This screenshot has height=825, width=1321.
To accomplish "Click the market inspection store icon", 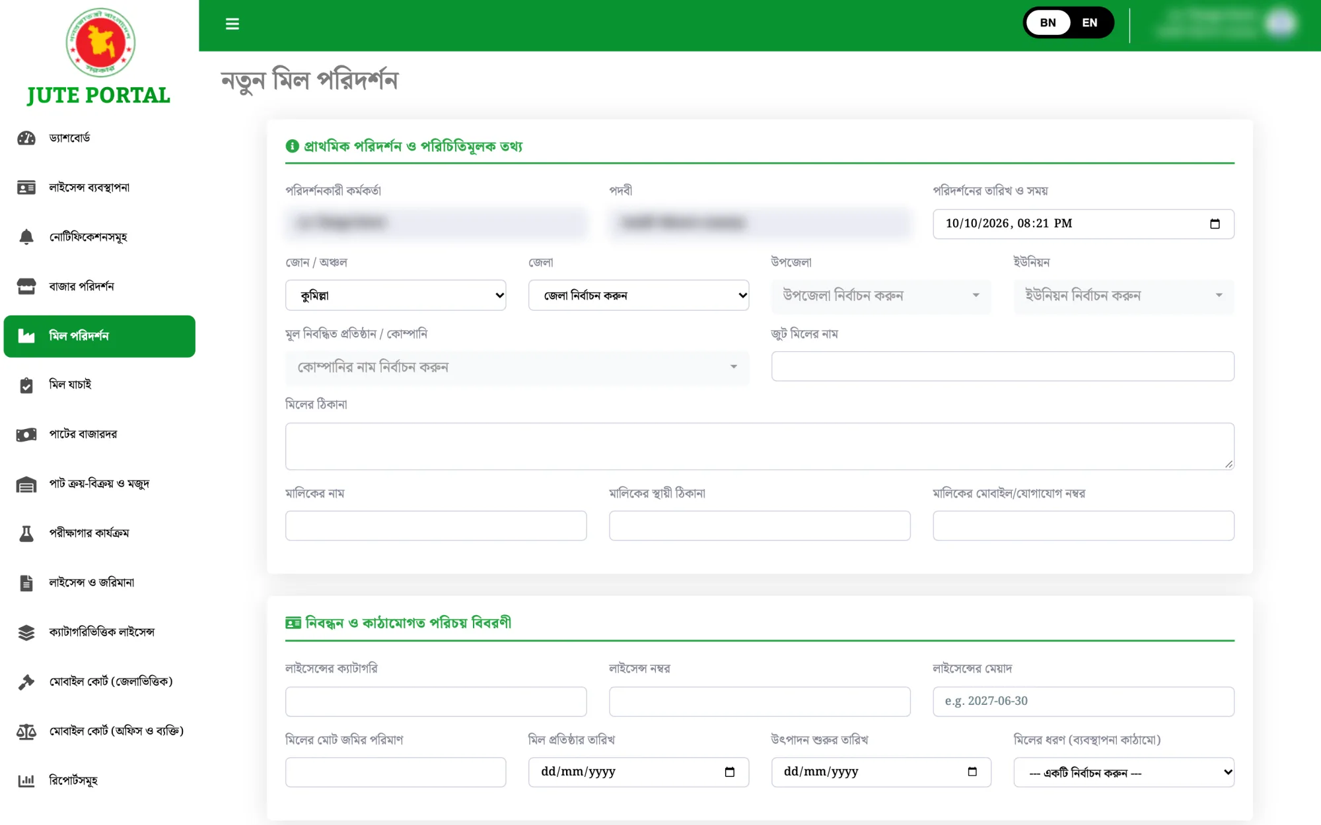I will pos(26,286).
